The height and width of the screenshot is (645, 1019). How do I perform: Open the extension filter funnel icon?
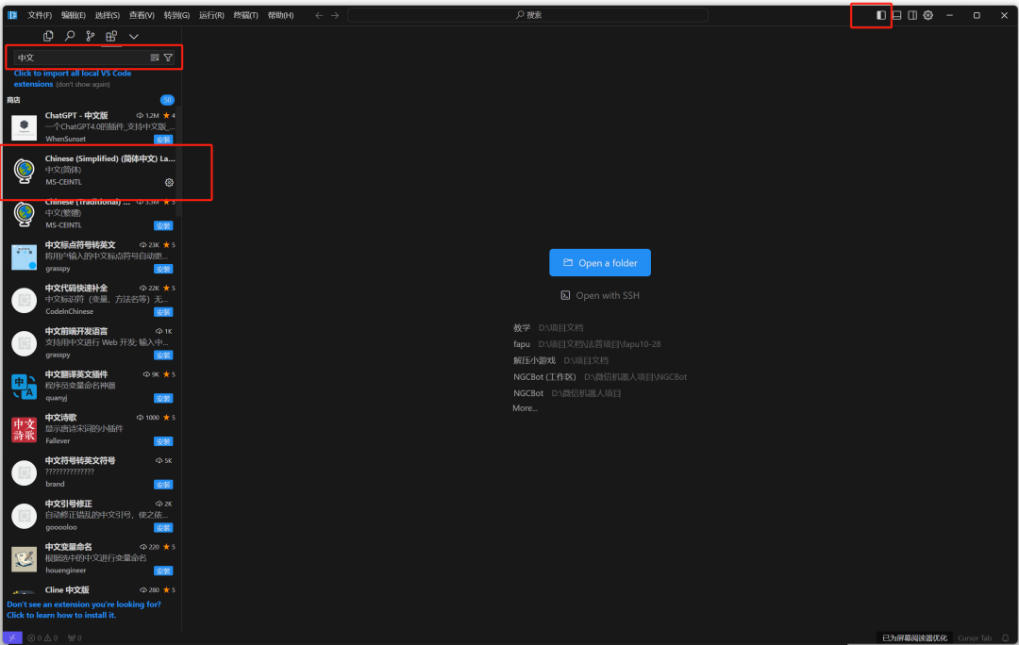(x=168, y=58)
